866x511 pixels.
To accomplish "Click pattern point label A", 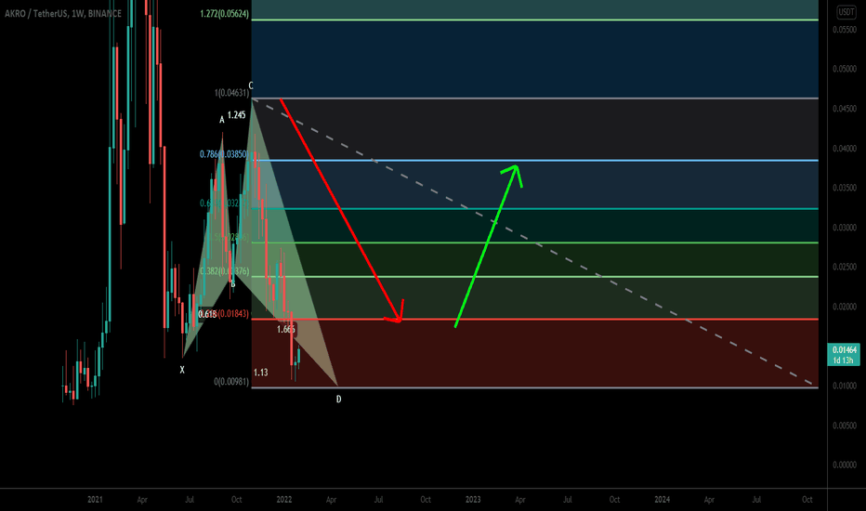I will [222, 120].
